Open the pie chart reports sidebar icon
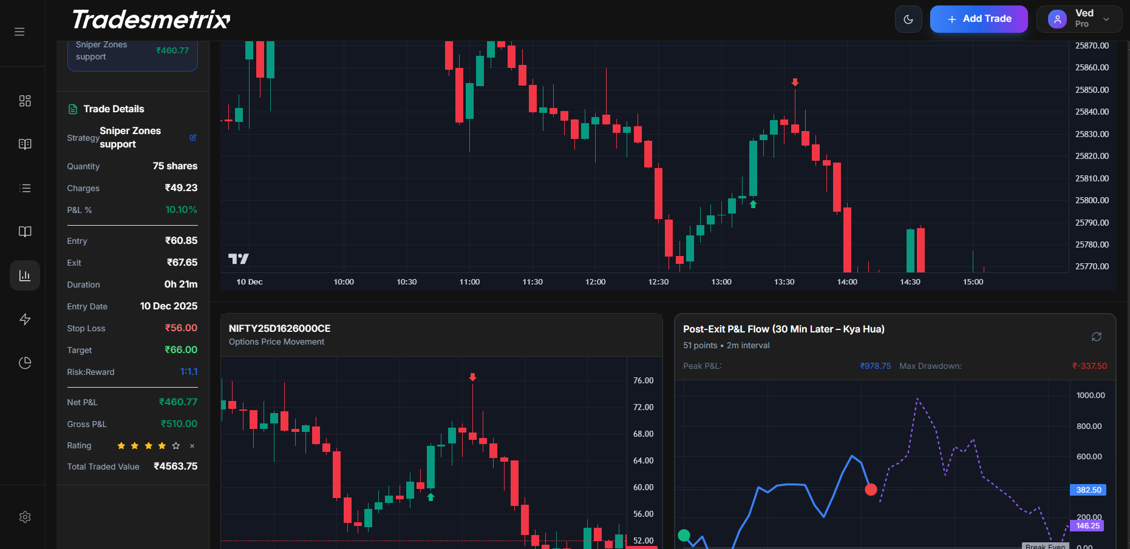 [x=25, y=363]
